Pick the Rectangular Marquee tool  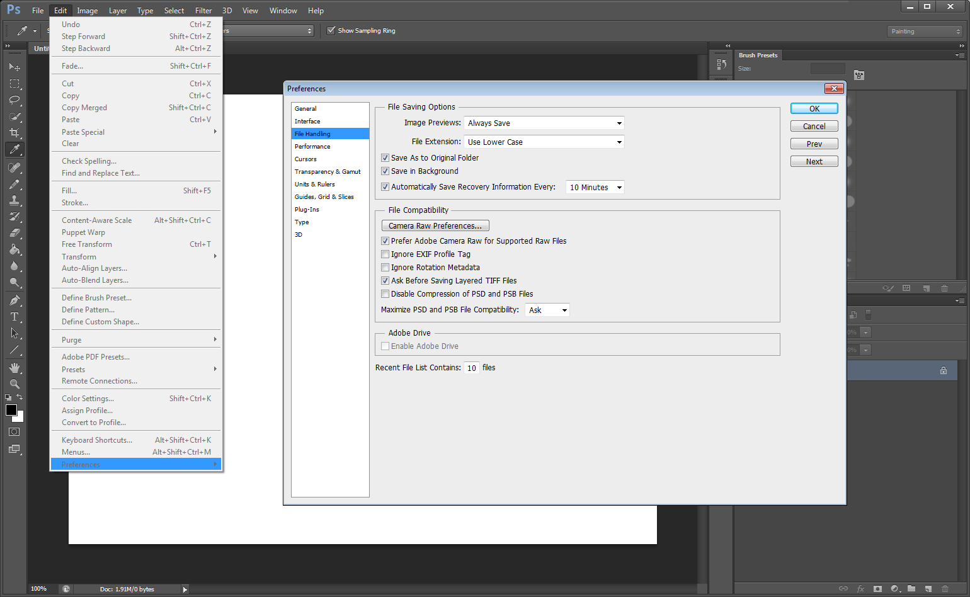click(x=14, y=84)
